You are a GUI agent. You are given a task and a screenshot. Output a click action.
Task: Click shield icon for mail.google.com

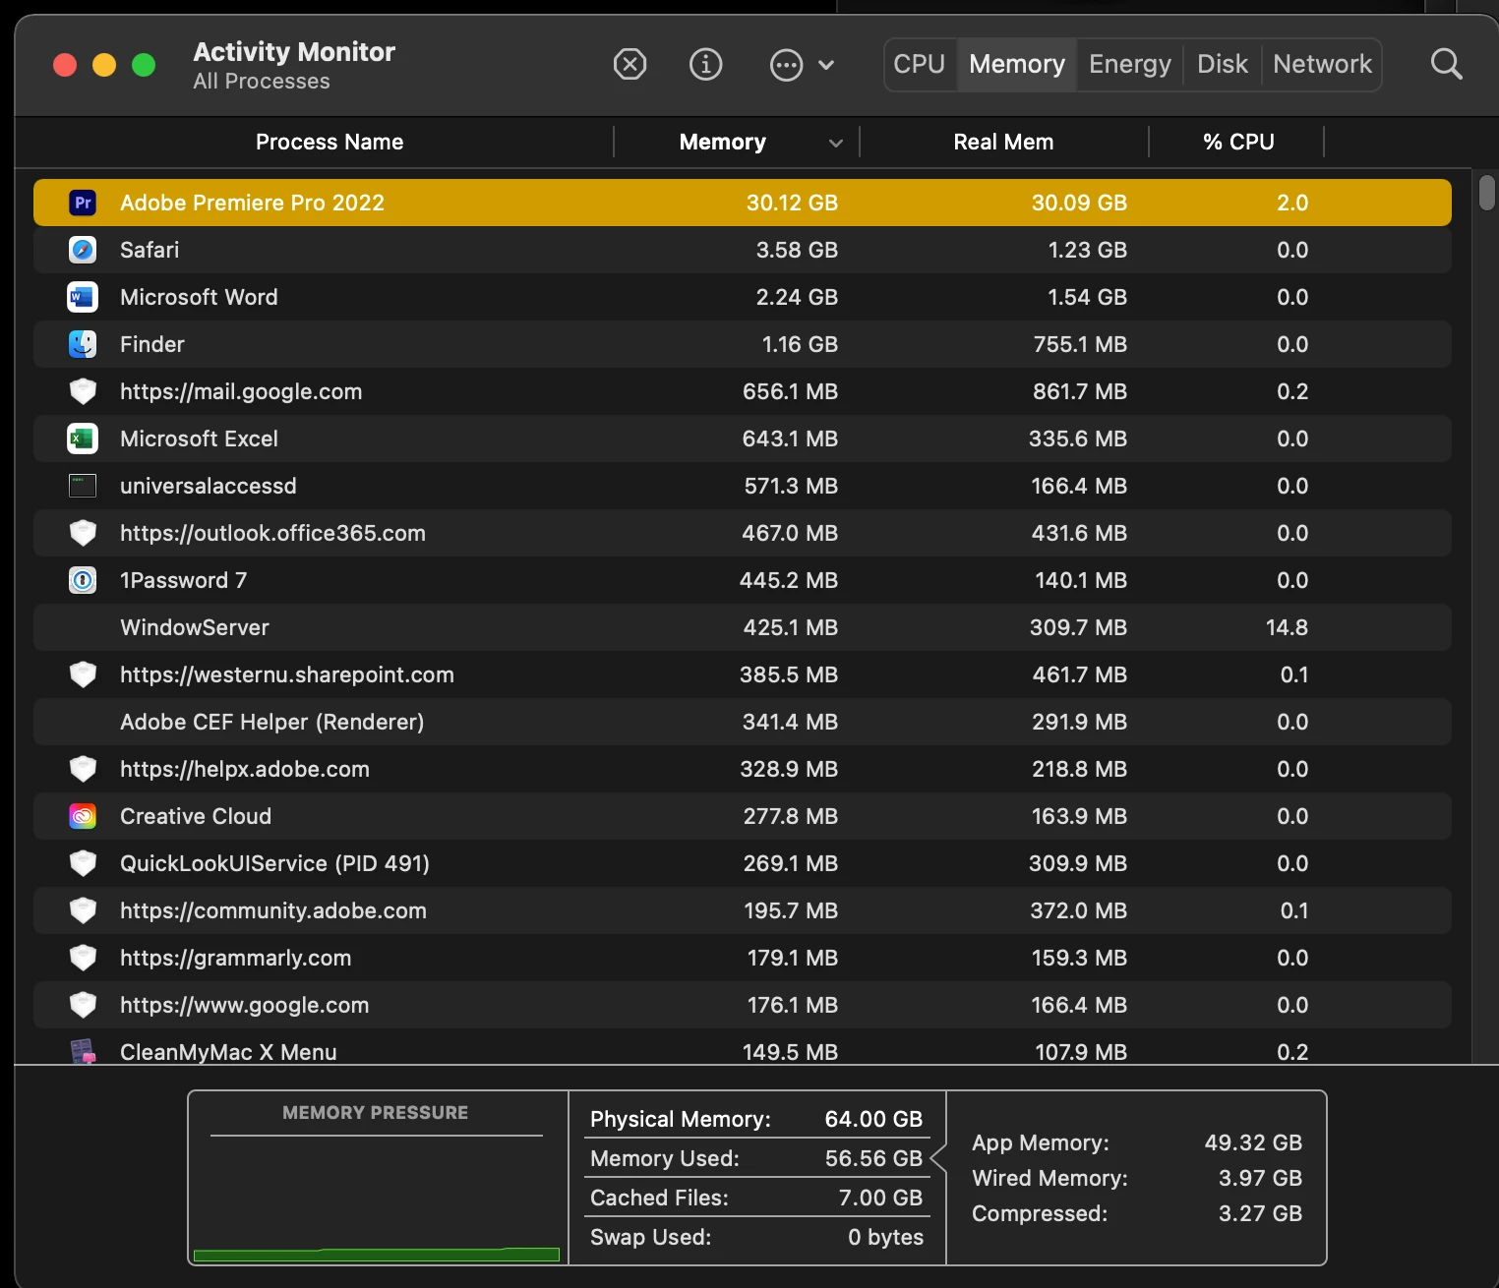pyautogui.click(x=84, y=391)
